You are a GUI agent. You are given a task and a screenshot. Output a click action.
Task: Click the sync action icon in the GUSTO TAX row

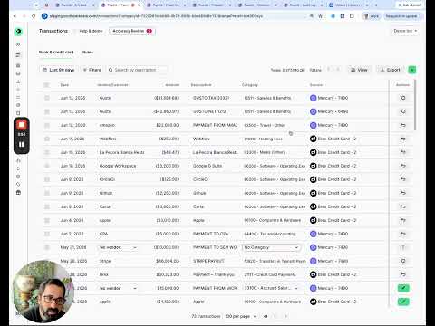(x=403, y=98)
